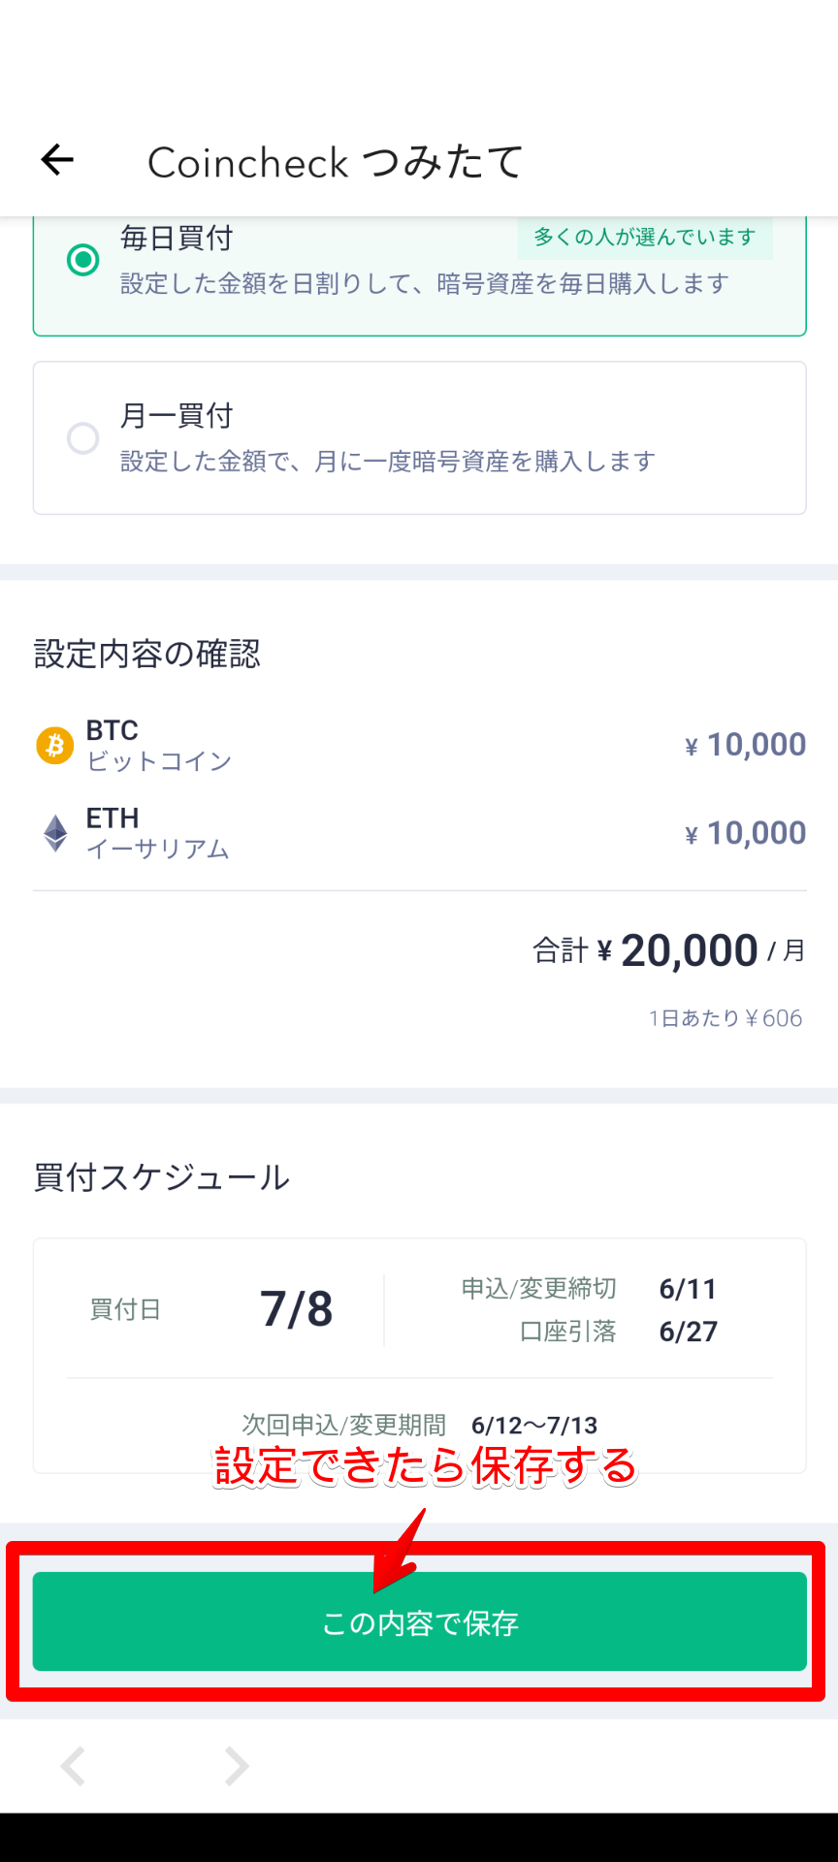This screenshot has width=838, height=1862.
Task: Tap the browser back chevron at bottom
Action: [x=74, y=1766]
